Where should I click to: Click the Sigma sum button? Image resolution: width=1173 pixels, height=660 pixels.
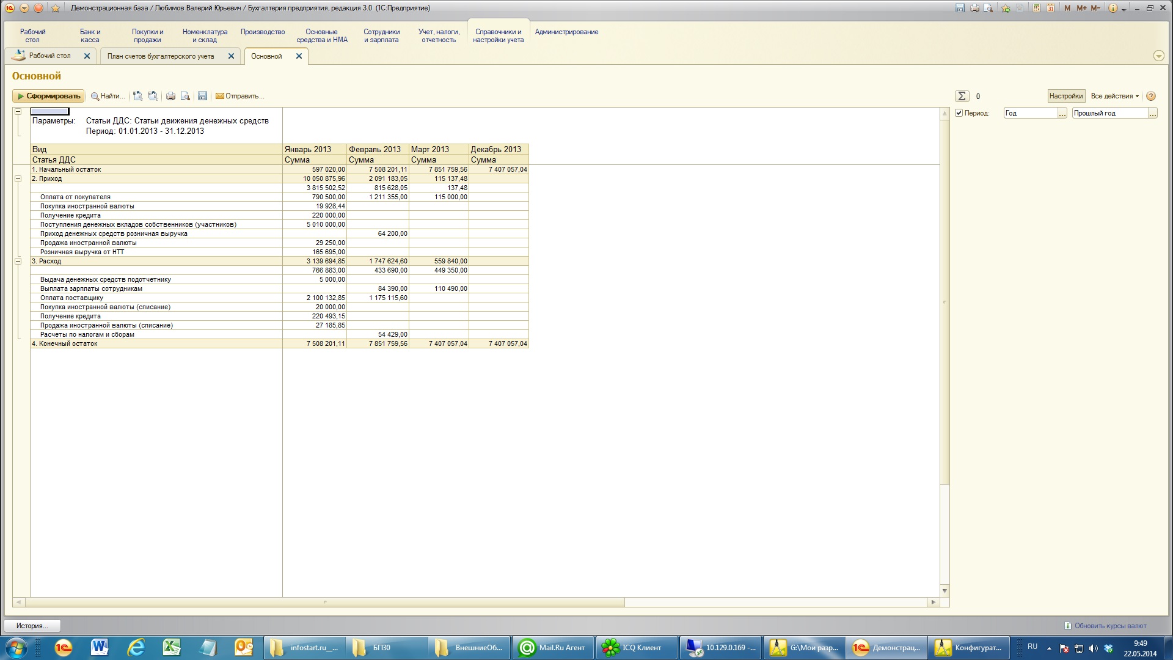[x=962, y=96]
